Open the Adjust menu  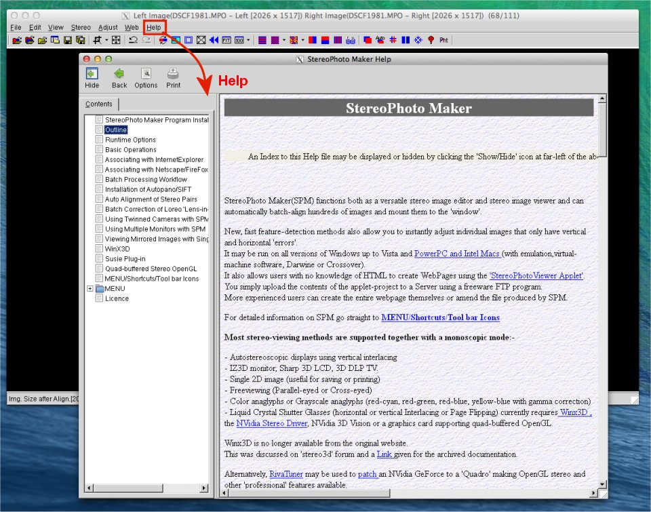pos(108,27)
